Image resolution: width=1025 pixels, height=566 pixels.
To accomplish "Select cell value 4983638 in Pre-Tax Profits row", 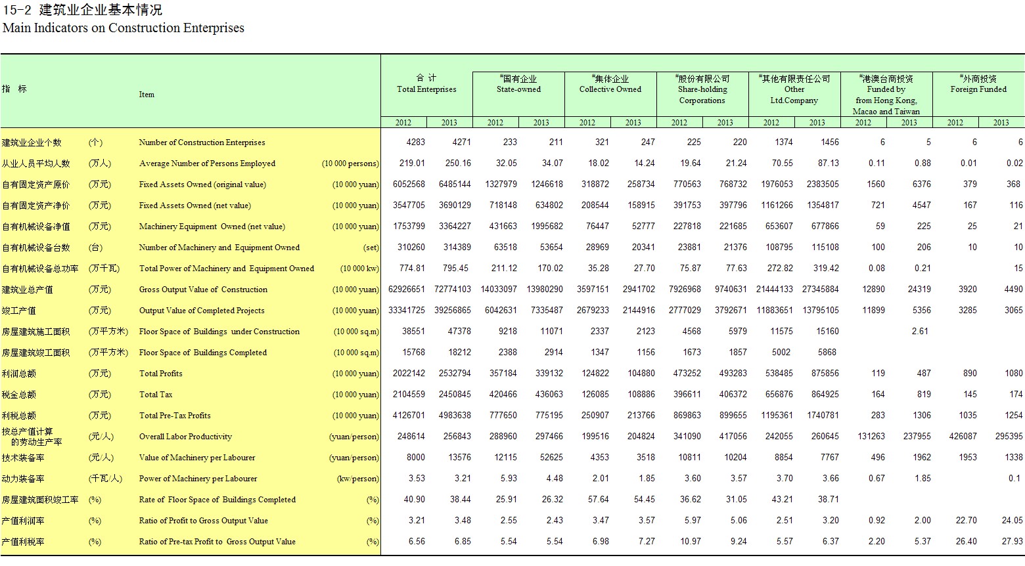I will 455,416.
